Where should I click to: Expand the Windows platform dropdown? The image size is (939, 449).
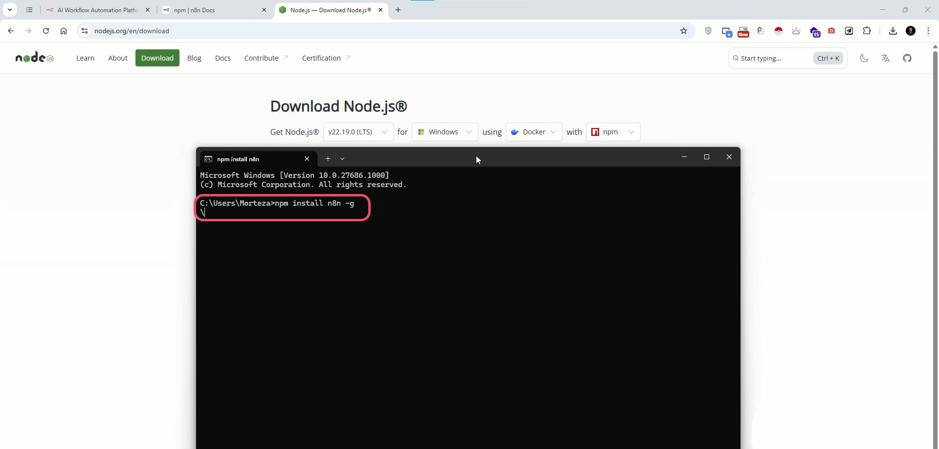pos(445,132)
